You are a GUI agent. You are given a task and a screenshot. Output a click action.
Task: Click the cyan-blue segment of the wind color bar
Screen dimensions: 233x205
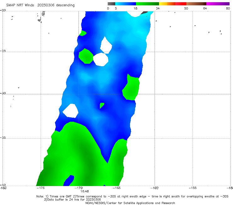pos(126,4)
